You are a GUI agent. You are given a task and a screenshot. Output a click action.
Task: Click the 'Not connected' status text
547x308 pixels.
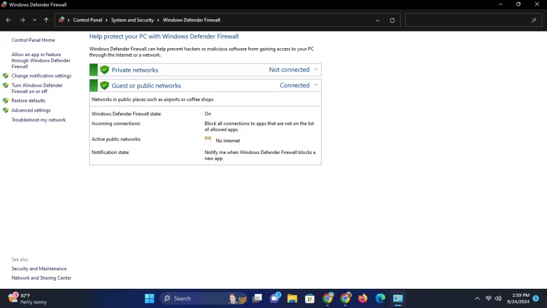point(289,70)
